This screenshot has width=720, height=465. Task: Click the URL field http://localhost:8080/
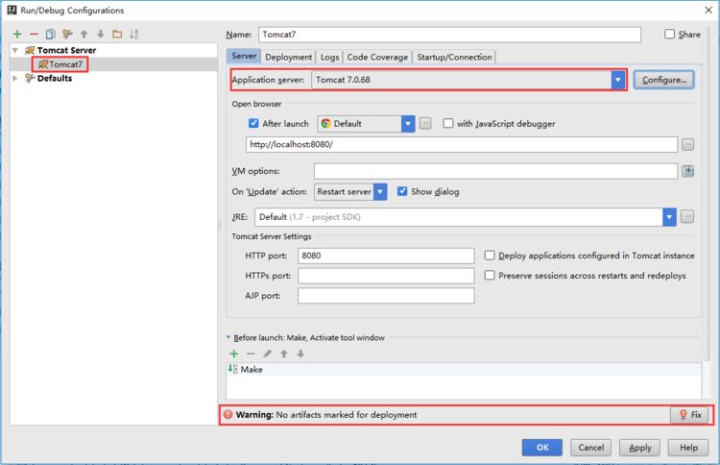pyautogui.click(x=462, y=144)
